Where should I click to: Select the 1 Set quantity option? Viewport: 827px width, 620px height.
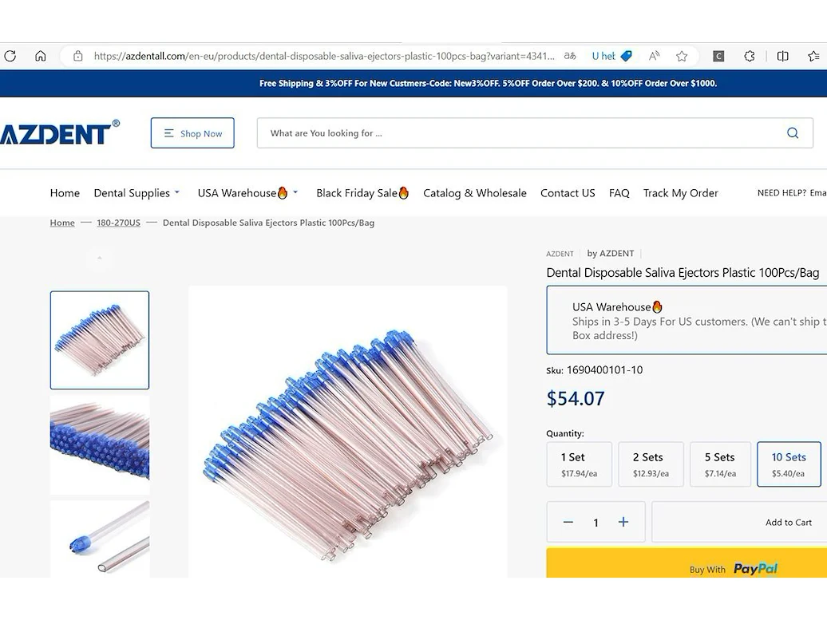point(579,464)
